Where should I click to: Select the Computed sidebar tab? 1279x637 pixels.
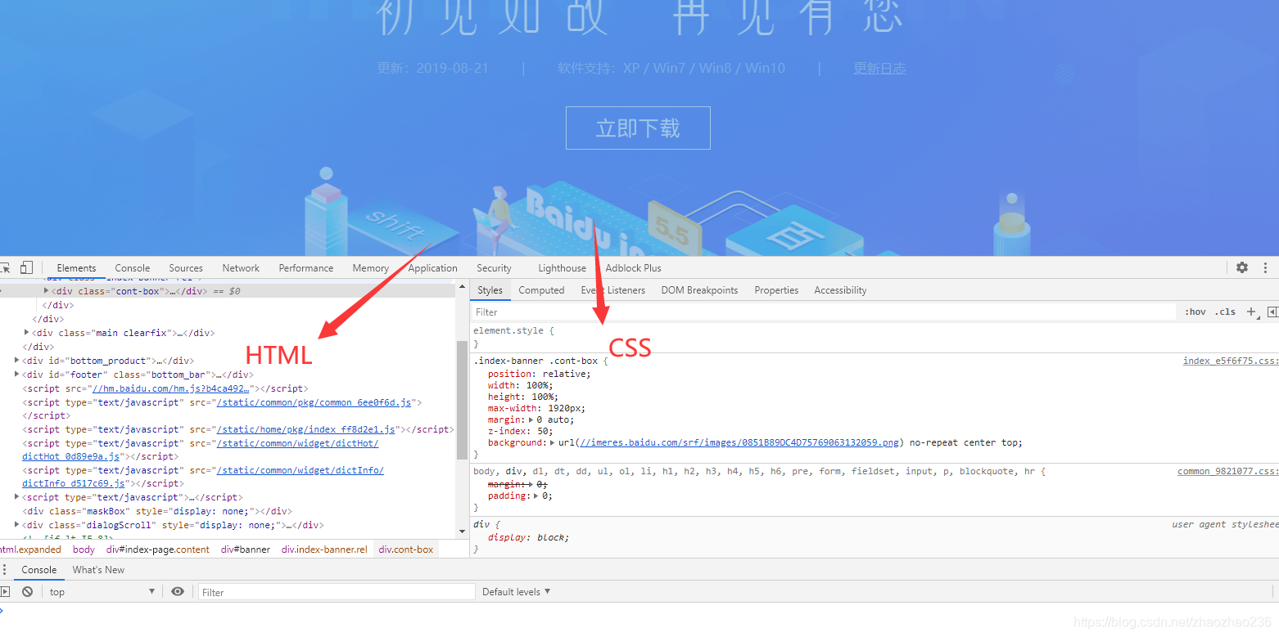[541, 290]
